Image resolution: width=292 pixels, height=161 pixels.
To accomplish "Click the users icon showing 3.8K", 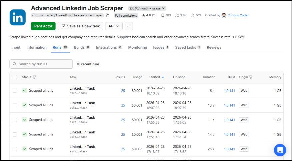I will tap(177, 15).
